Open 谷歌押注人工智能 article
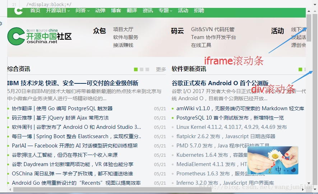Image resolution: width=318 pixels, height=194 pixels. [x=65, y=155]
